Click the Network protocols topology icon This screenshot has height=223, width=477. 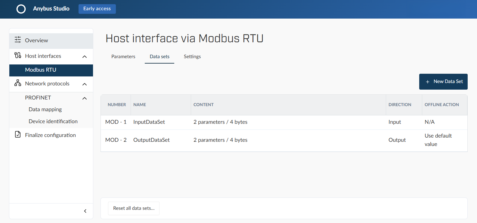pyautogui.click(x=18, y=83)
